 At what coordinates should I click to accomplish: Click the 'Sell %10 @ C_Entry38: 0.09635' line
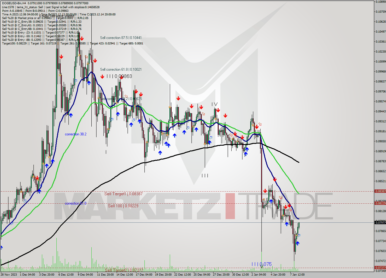42,21
